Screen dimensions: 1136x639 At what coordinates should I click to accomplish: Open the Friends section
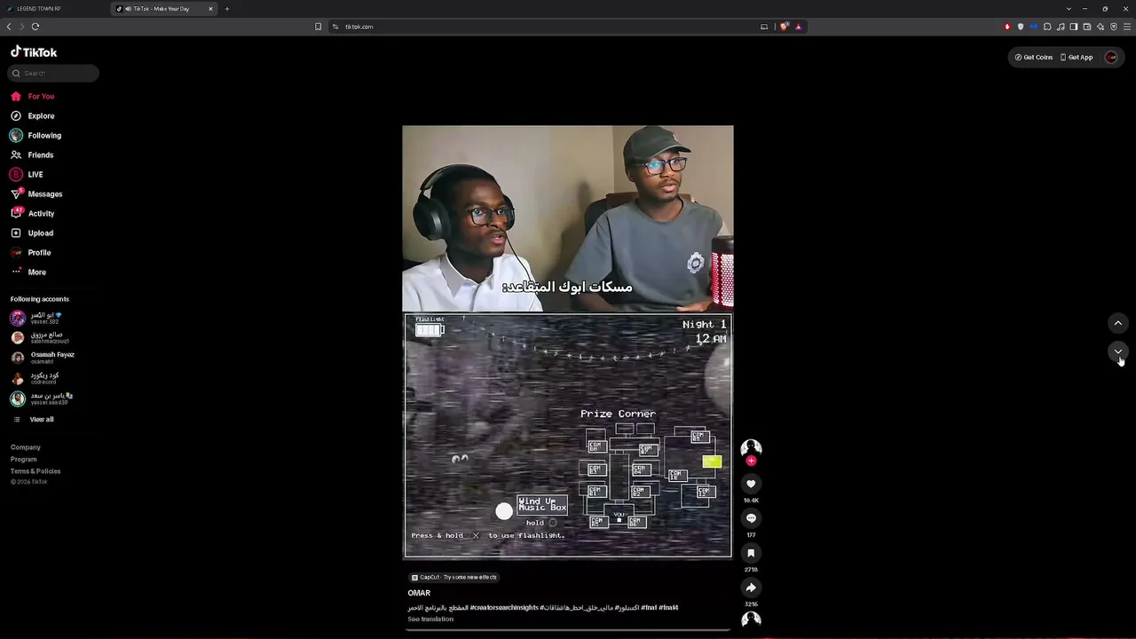32,154
